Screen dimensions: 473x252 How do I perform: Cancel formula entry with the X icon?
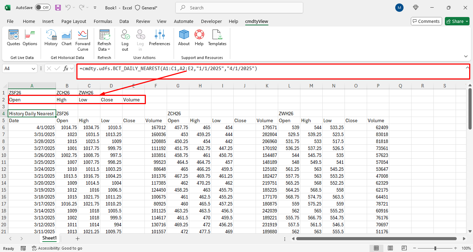(49, 69)
